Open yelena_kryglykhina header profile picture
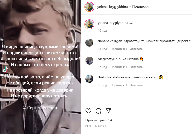The height and width of the screenshot is (134, 192). tap(89, 7)
